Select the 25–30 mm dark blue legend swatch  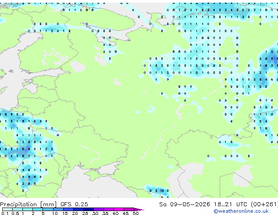tap(89, 209)
